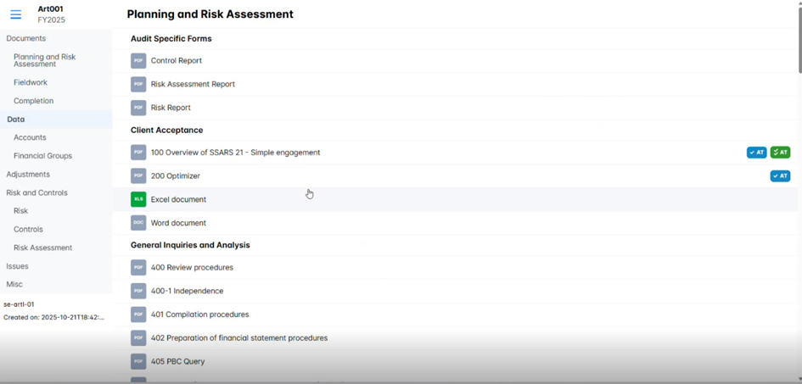Select Adjustments in the sidebar

tap(28, 175)
